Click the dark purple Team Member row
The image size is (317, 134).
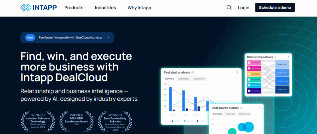(x=254, y=91)
